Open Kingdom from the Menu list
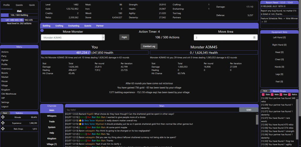 pyautogui.click(x=6, y=90)
